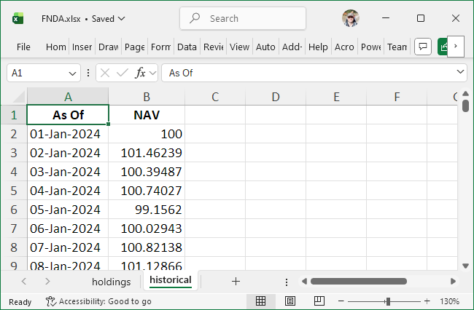Open the user account profile picture
This screenshot has width=474, height=310.
click(x=351, y=18)
